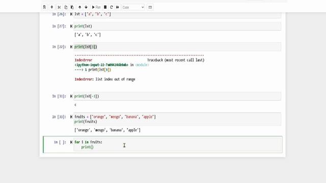Click the In [27]: prompt label
Image resolution: width=326 pixels, height=183 pixels.
59,26
